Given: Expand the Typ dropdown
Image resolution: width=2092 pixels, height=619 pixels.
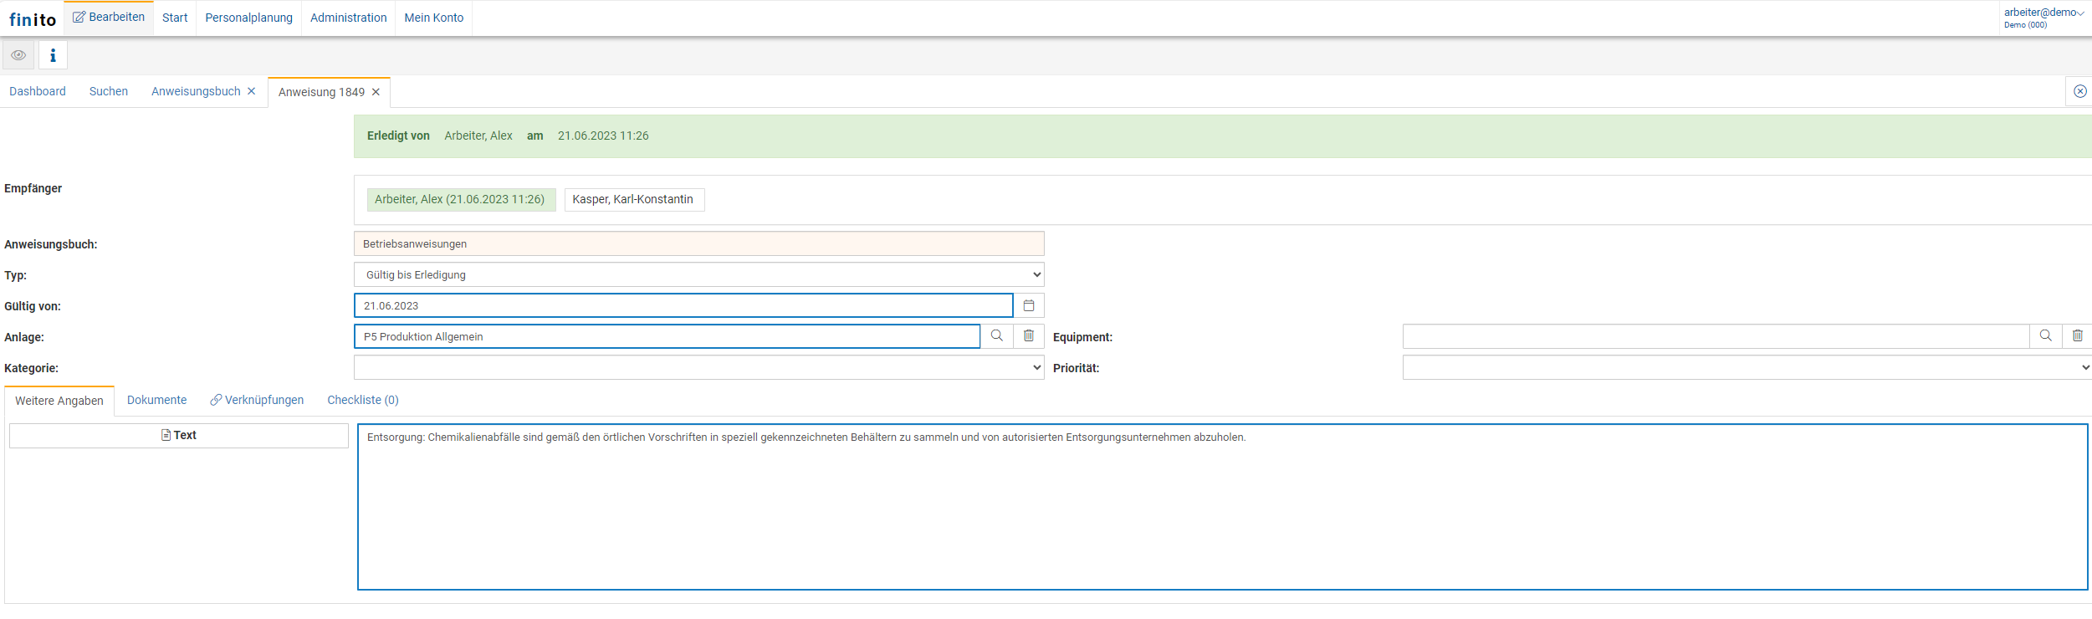Looking at the screenshot, I should [x=698, y=274].
